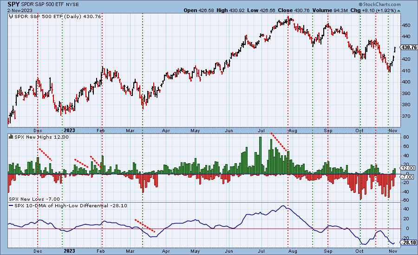Click the Open 426.58 value
The image size is (418, 255).
pyautogui.click(x=199, y=10)
